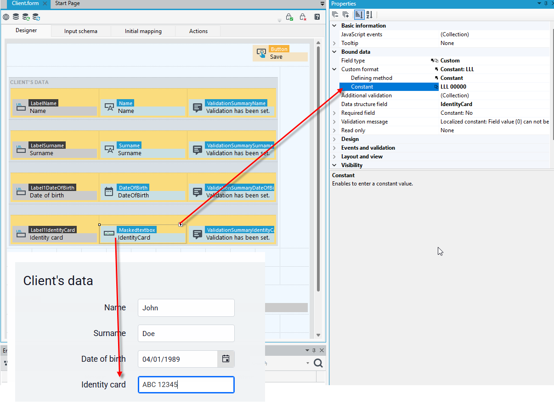Click the calendar icon beside Date of birth
Screen dimensions: 554x415
(x=226, y=359)
